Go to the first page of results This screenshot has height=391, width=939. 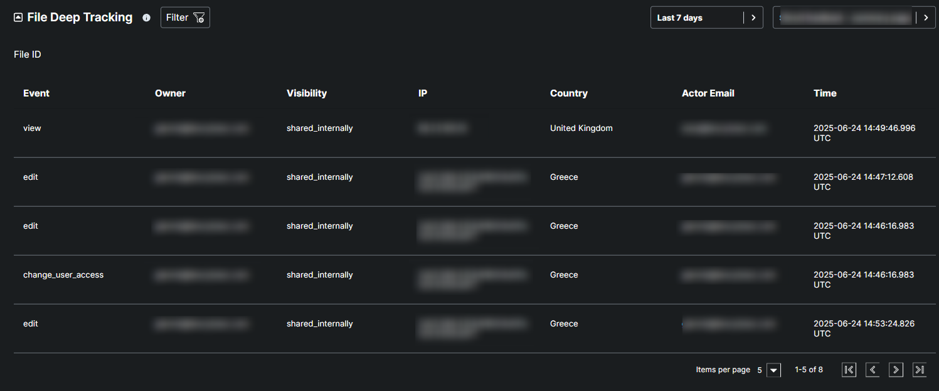click(849, 370)
